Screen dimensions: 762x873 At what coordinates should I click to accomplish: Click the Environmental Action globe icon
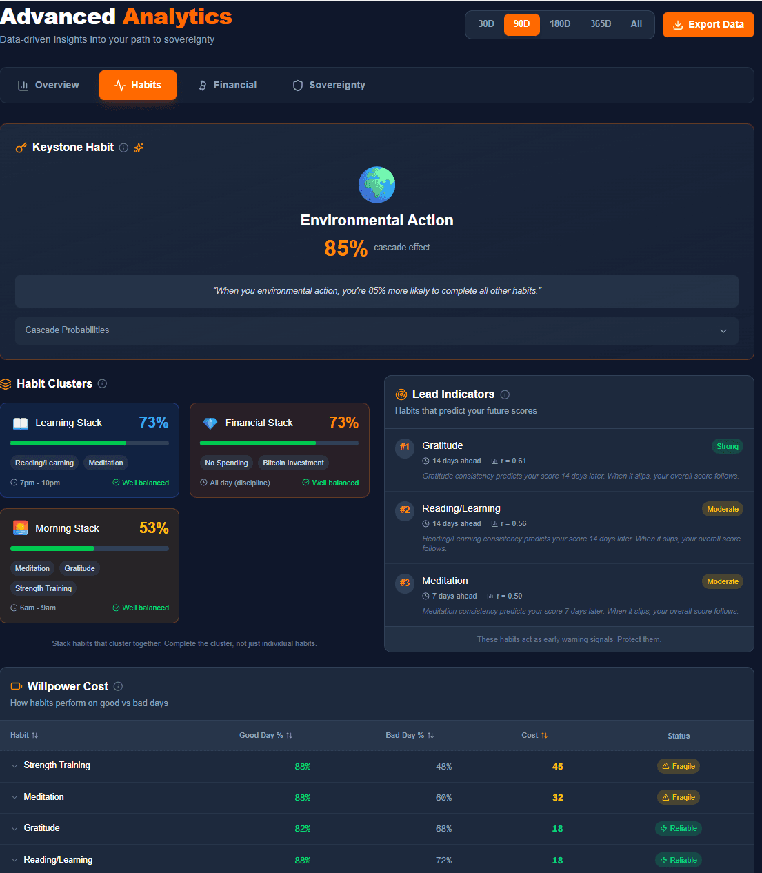(377, 185)
